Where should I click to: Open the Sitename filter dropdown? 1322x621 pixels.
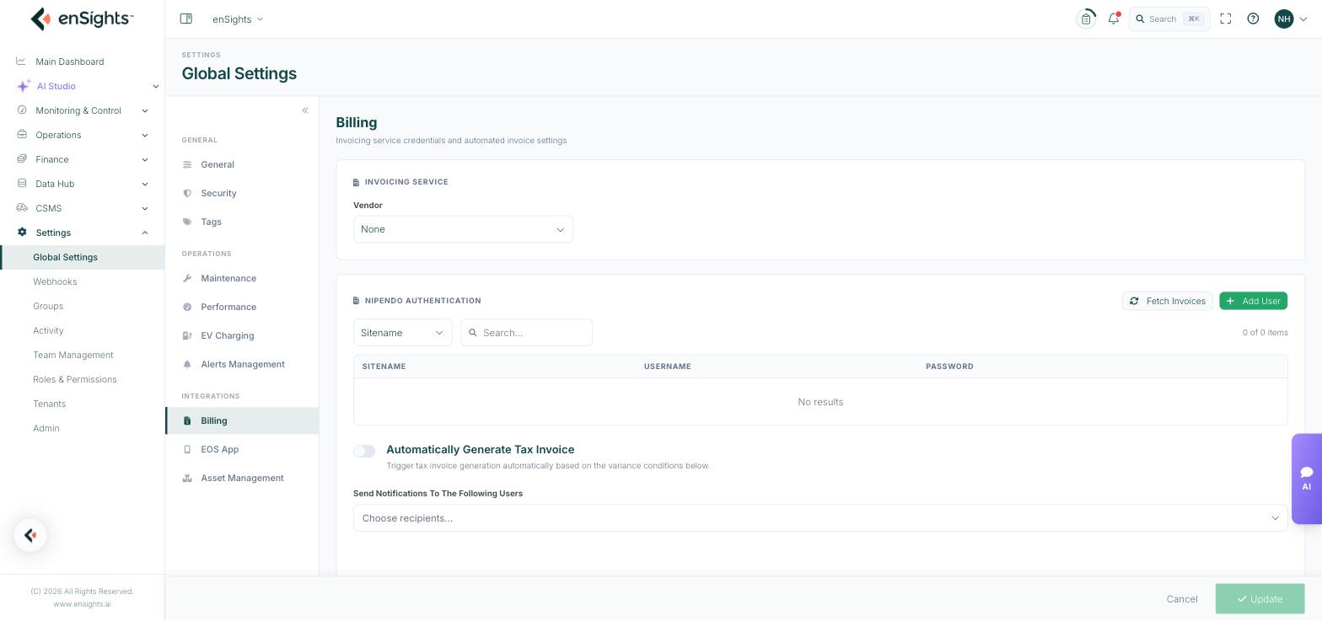coord(402,333)
